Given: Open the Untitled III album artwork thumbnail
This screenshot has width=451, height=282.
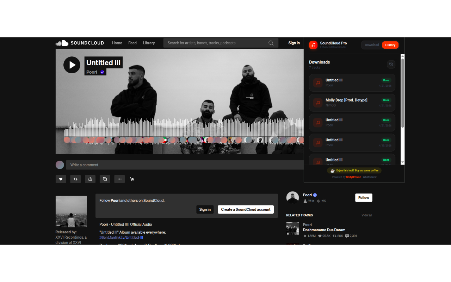Looking at the screenshot, I should click(71, 211).
